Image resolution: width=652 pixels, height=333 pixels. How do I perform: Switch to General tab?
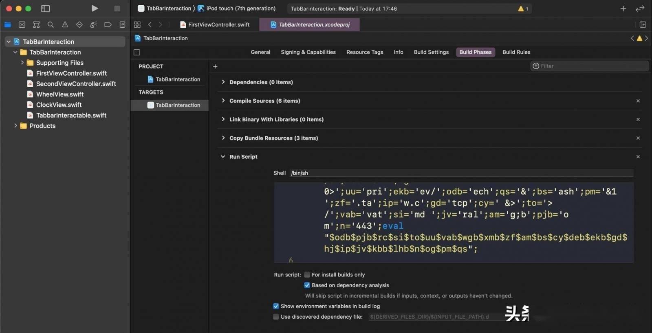260,52
